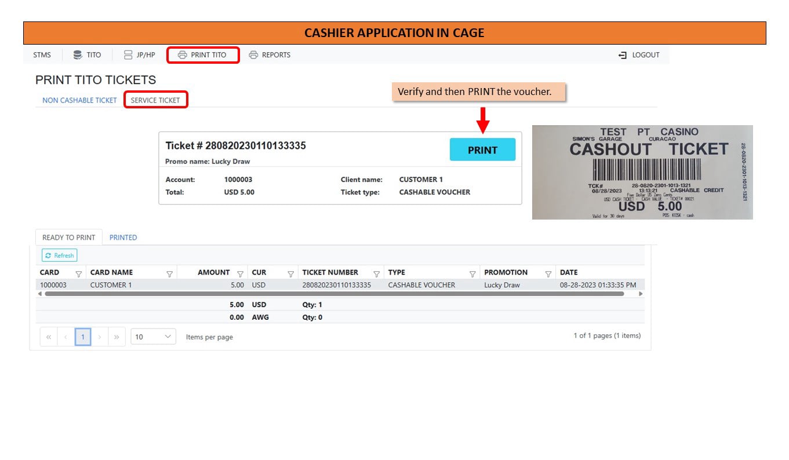Click the Refresh button
The width and height of the screenshot is (789, 460).
point(59,255)
